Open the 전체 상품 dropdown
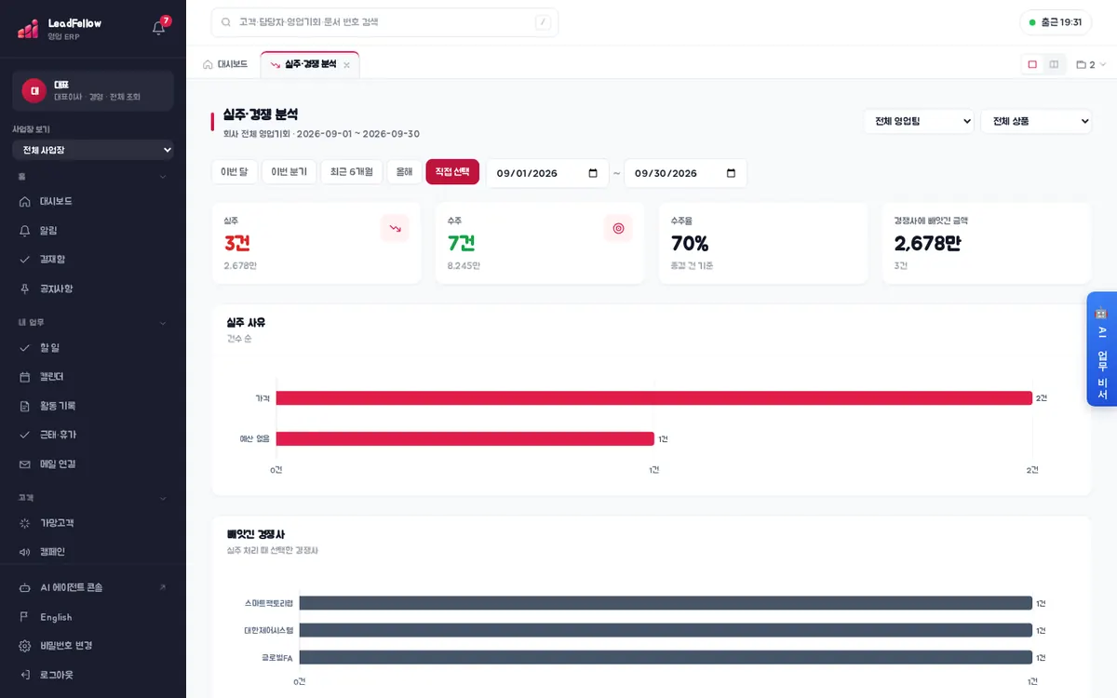Image resolution: width=1117 pixels, height=698 pixels. pos(1036,121)
